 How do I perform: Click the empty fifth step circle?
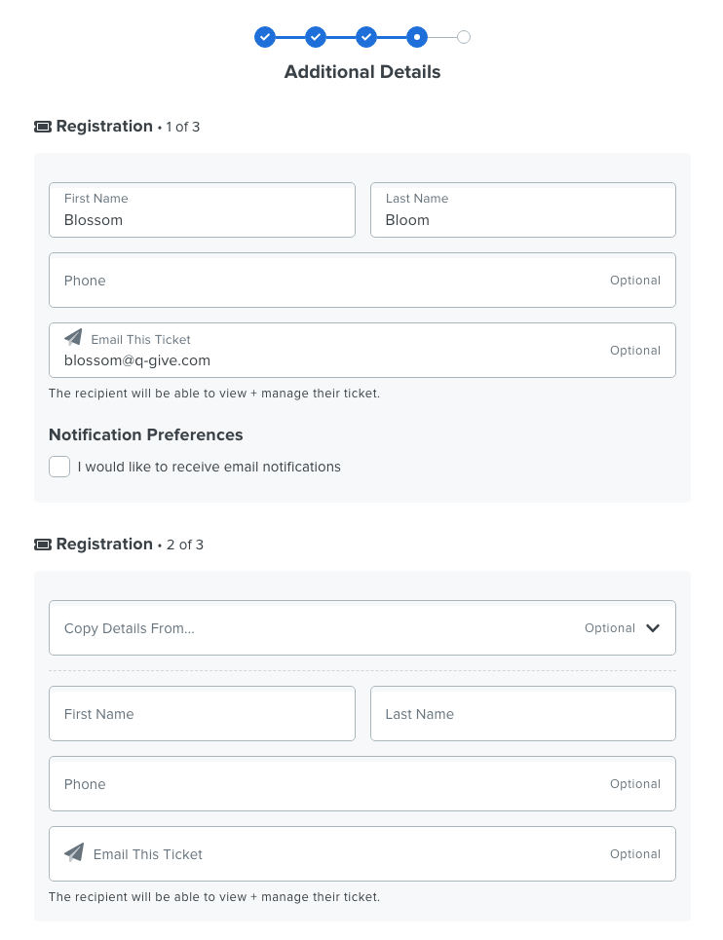[464, 37]
